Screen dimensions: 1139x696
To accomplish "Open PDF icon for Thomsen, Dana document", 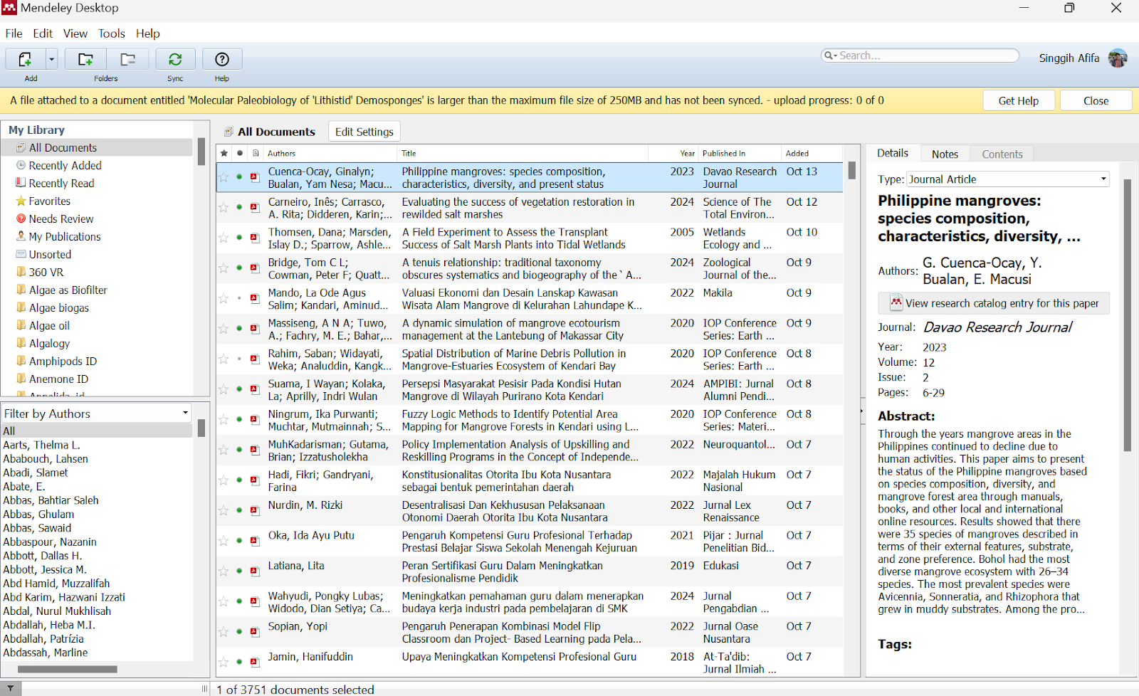I will pyautogui.click(x=255, y=238).
